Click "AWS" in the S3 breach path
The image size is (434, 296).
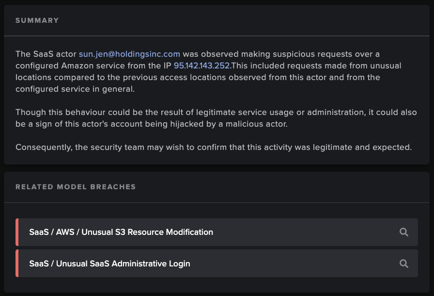(x=65, y=232)
